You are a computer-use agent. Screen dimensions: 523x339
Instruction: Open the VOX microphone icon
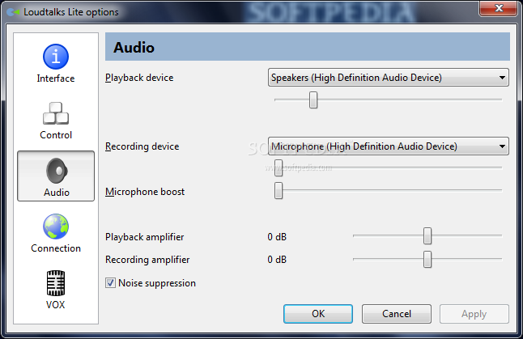coord(55,284)
